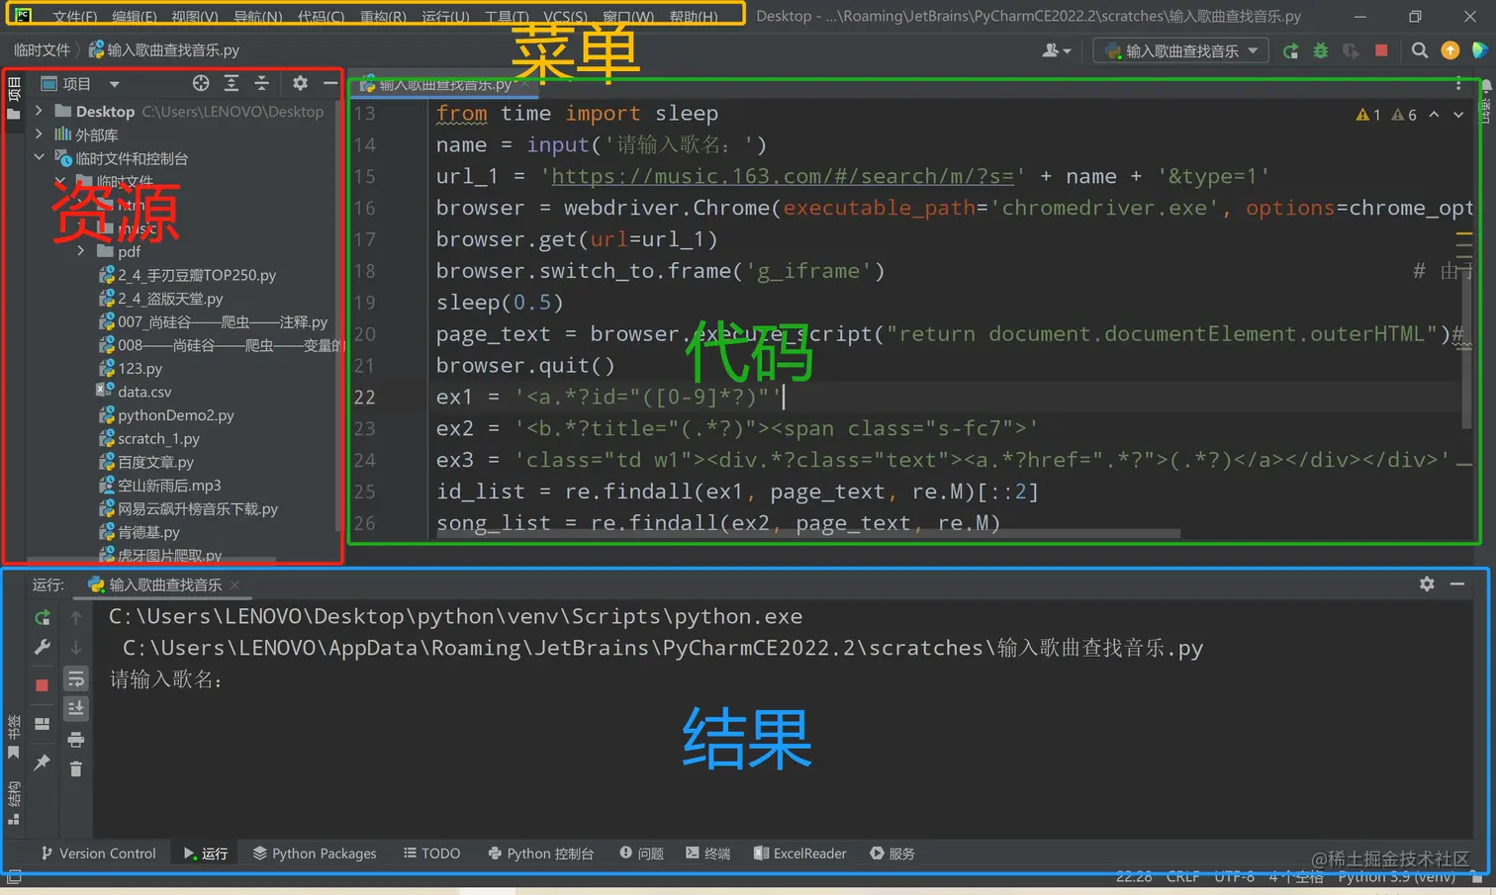
Task: Clear console with the trash icon
Action: pos(75,768)
